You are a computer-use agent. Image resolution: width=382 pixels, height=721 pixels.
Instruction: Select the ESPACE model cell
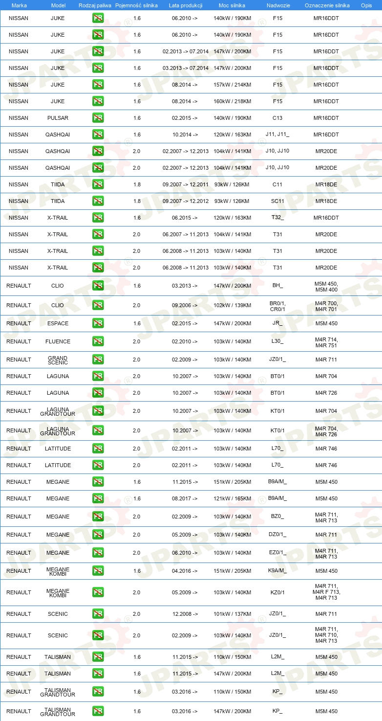[x=58, y=323]
